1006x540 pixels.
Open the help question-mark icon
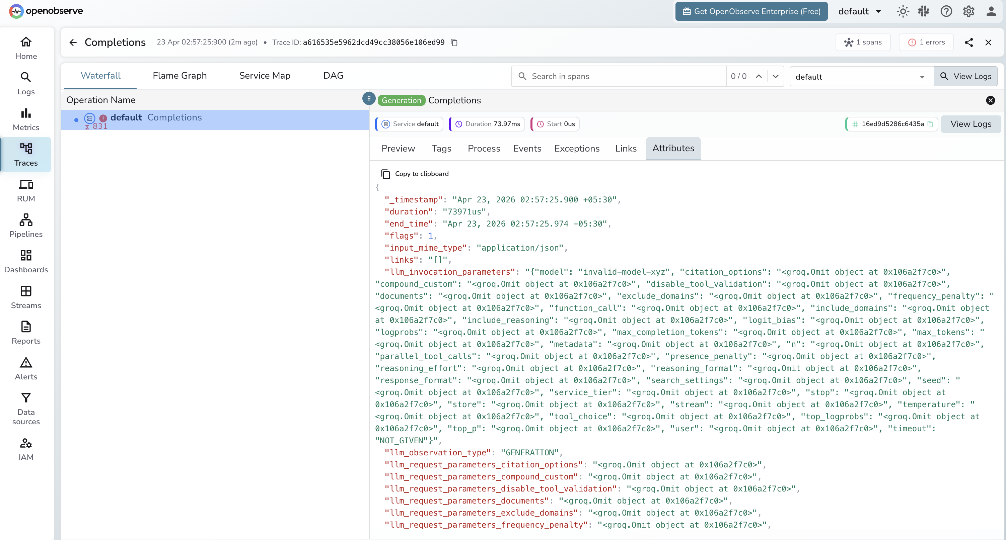(x=946, y=11)
